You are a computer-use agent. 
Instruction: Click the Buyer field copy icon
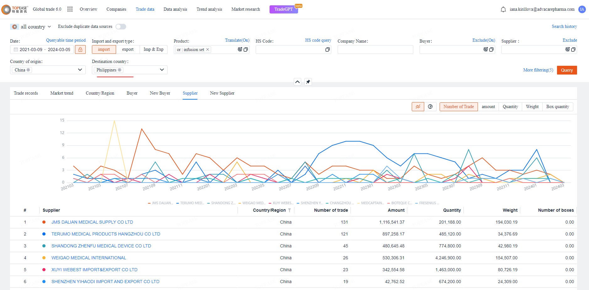[491, 49]
